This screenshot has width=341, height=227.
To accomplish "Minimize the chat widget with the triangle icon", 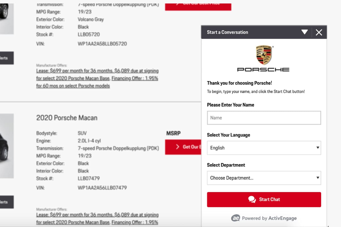I will click(x=304, y=32).
